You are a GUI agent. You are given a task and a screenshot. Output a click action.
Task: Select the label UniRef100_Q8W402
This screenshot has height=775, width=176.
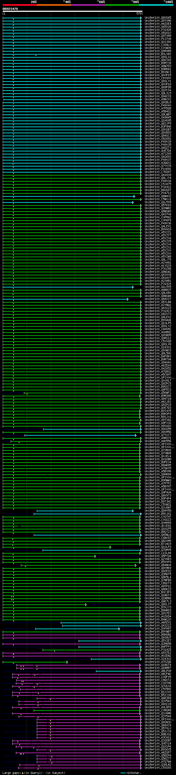click(x=158, y=196)
